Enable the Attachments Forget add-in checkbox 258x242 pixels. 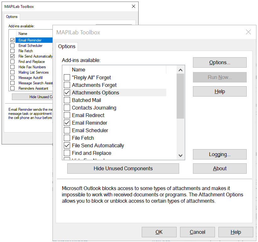click(x=67, y=85)
